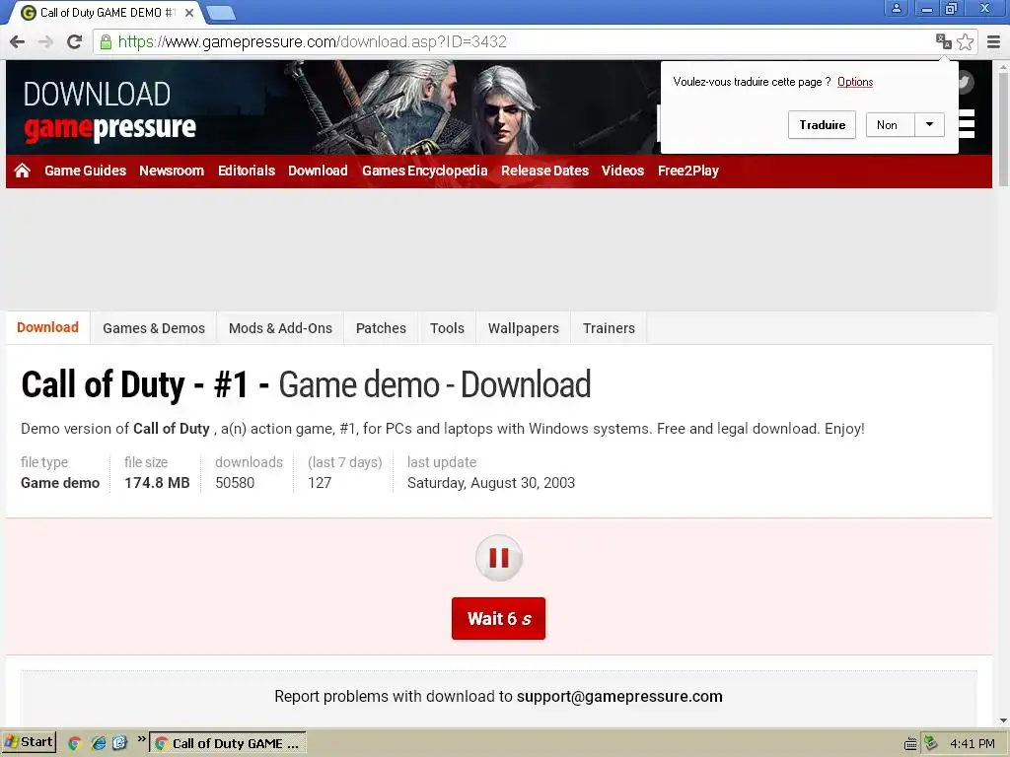This screenshot has height=757, width=1010.
Task: Launch Chrome from the quick launch bar
Action: click(x=75, y=743)
